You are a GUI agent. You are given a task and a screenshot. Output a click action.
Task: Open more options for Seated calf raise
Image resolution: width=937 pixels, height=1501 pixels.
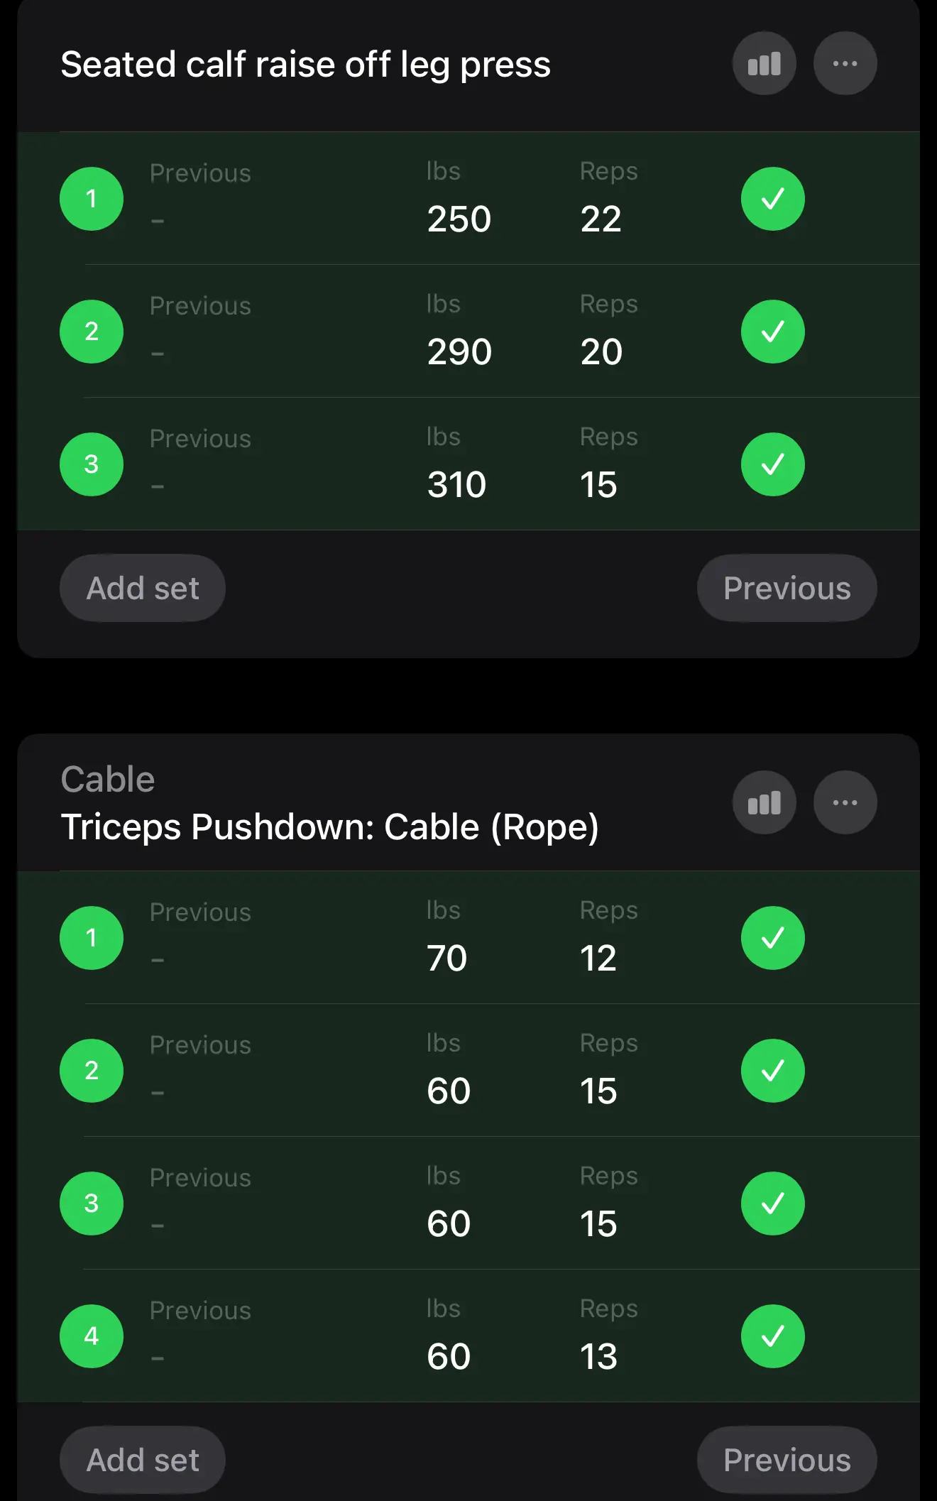click(845, 64)
